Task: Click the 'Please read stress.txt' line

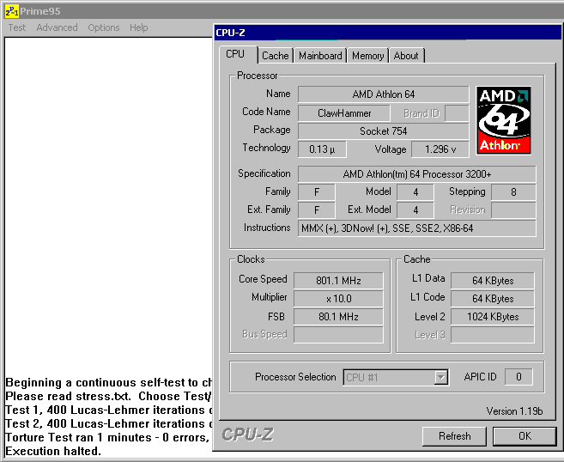Action: pyautogui.click(x=109, y=397)
